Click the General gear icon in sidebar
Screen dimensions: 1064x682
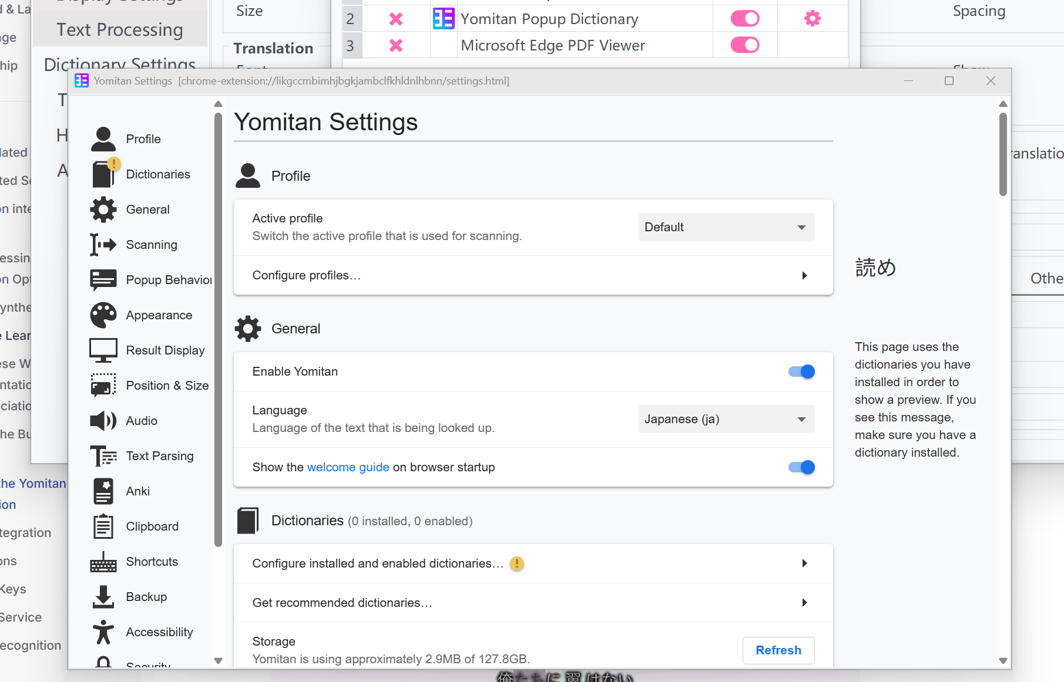[103, 210]
